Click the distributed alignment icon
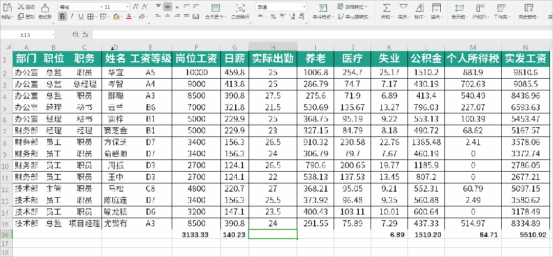This screenshot has width=553, height=257. point(196,16)
